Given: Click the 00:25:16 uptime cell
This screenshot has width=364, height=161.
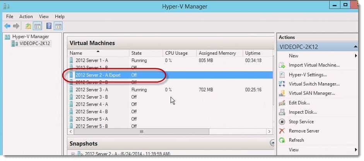Looking at the screenshot, I should click(x=253, y=90).
